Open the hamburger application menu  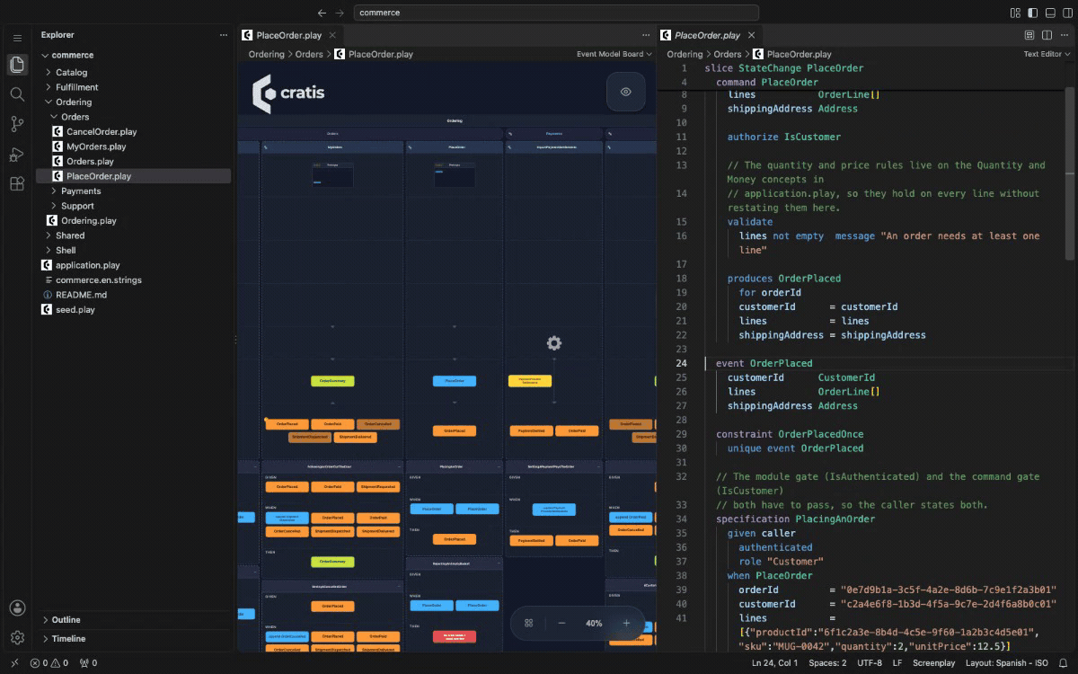(x=17, y=38)
